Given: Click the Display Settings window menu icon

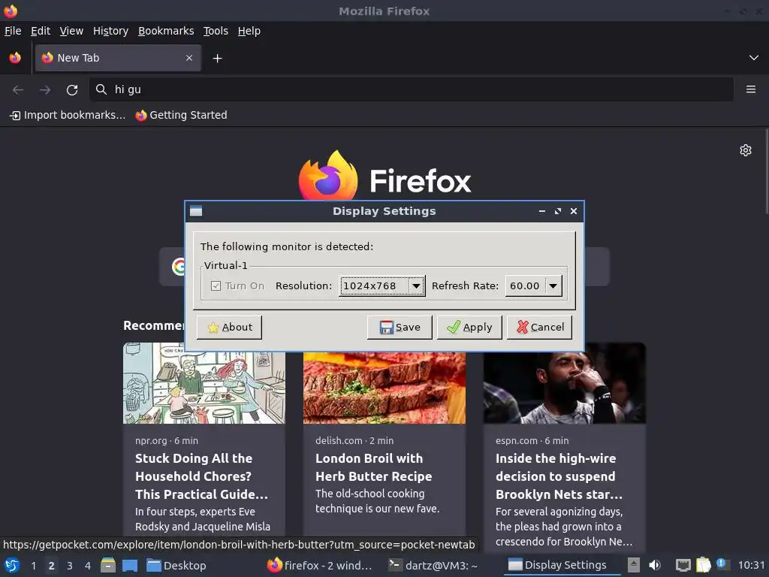Looking at the screenshot, I should pyautogui.click(x=196, y=211).
